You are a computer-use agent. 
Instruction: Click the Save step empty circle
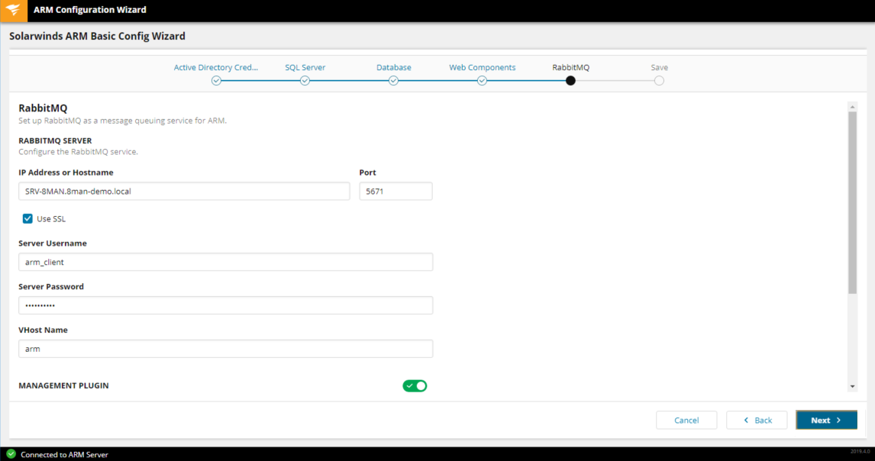click(x=659, y=81)
